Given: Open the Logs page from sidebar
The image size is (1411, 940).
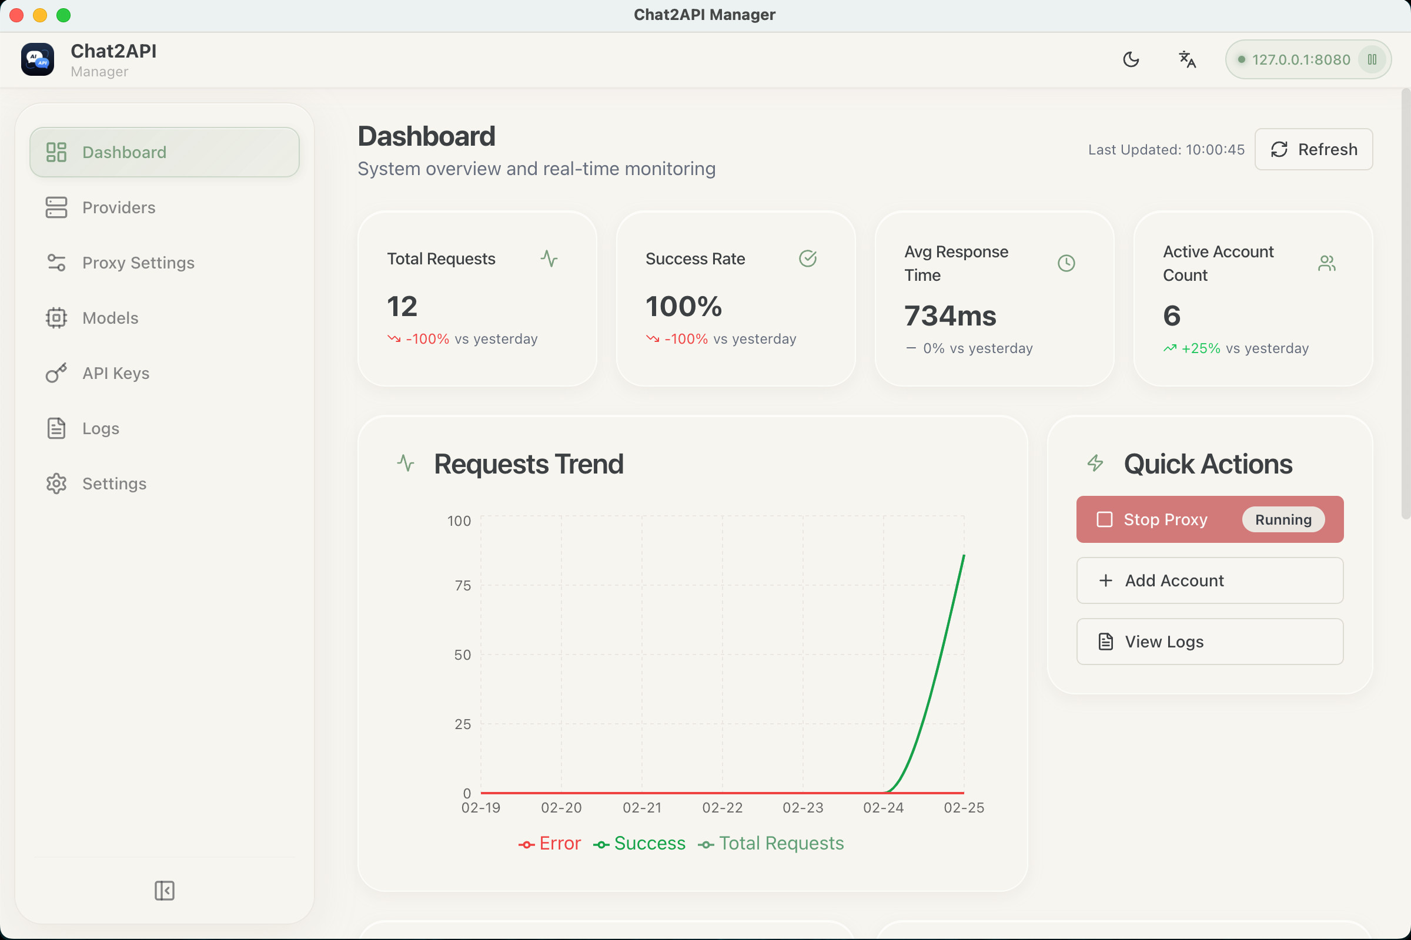Looking at the screenshot, I should click(101, 428).
